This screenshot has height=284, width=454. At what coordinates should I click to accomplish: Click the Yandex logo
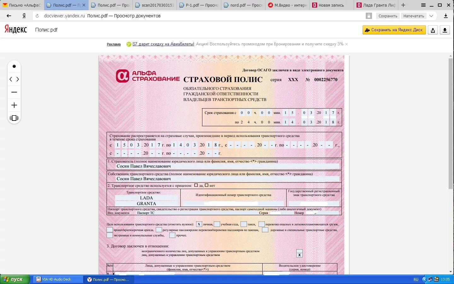16,30
